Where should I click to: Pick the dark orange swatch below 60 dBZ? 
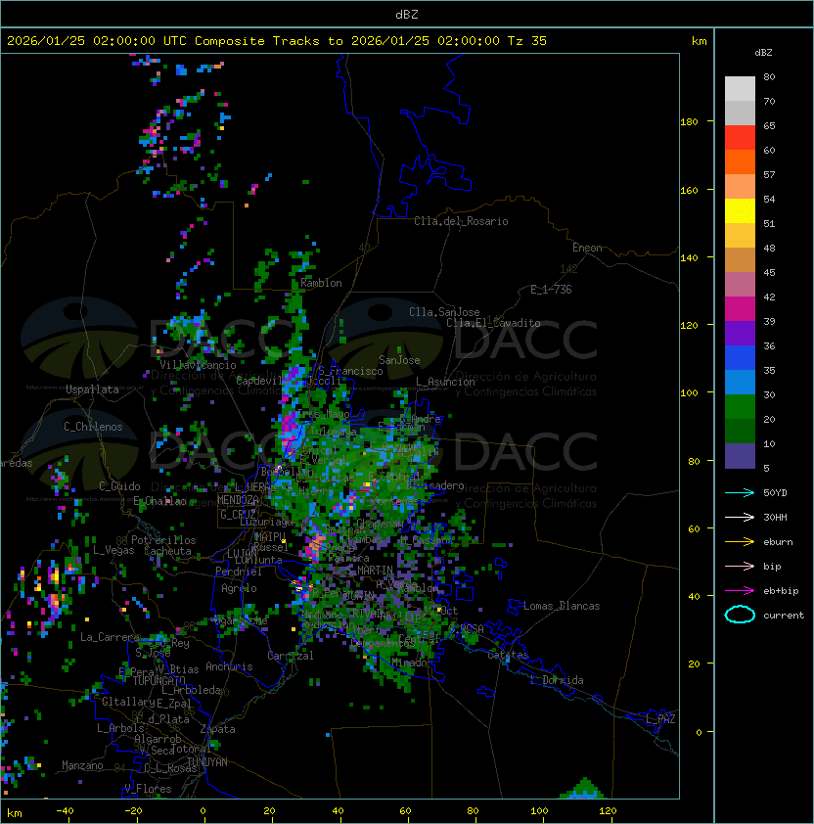[x=740, y=161]
